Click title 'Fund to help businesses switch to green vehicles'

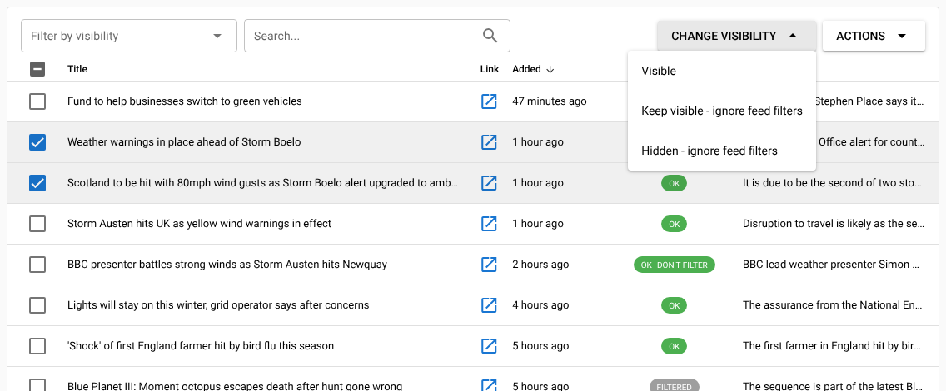185,101
